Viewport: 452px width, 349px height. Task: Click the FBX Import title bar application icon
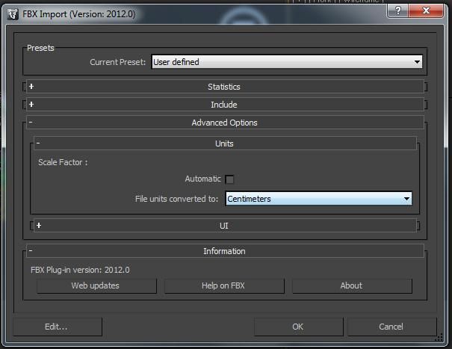[x=13, y=14]
